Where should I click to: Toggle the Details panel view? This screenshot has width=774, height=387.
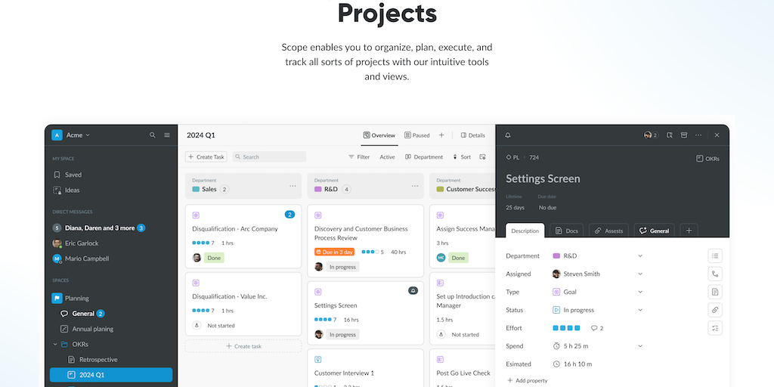(x=472, y=135)
